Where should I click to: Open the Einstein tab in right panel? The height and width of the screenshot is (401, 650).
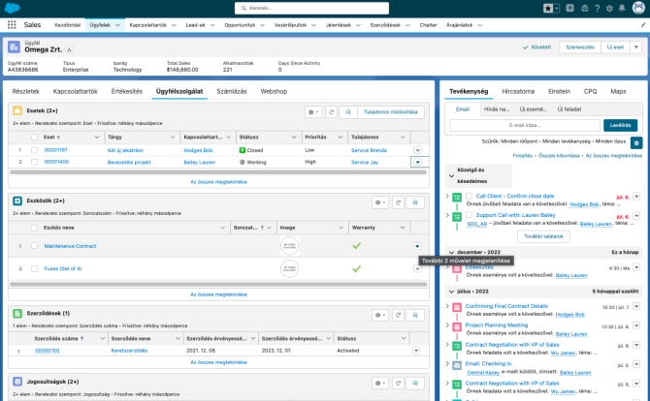[x=559, y=90]
